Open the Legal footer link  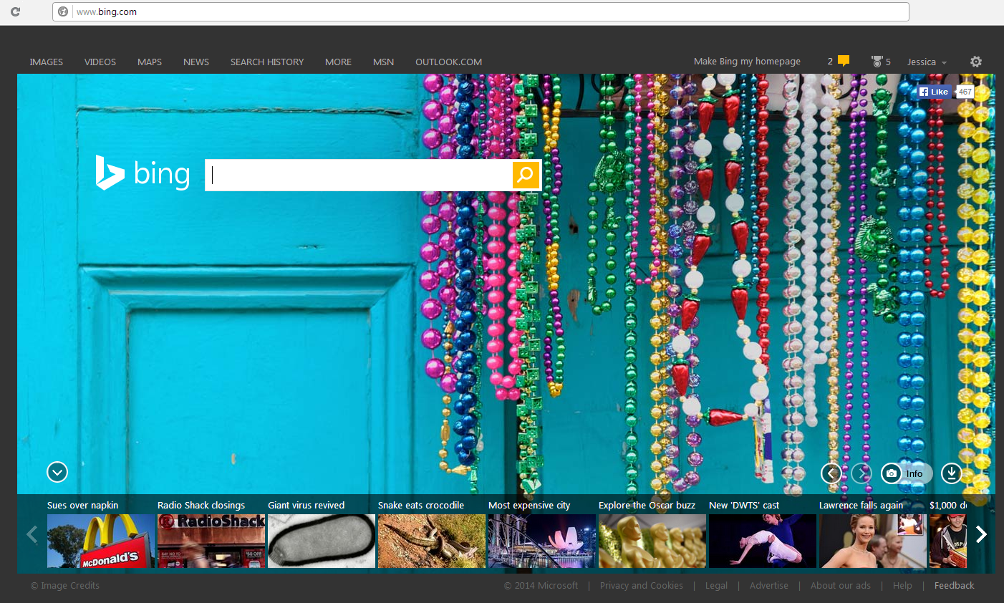click(x=716, y=585)
